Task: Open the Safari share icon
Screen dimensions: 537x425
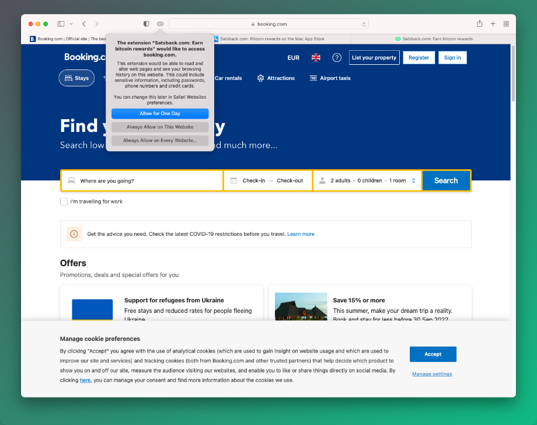Action: (x=479, y=23)
